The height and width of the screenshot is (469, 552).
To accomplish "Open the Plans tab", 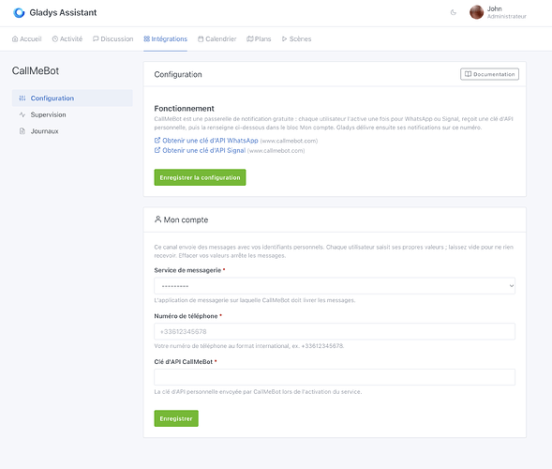I will (x=259, y=38).
